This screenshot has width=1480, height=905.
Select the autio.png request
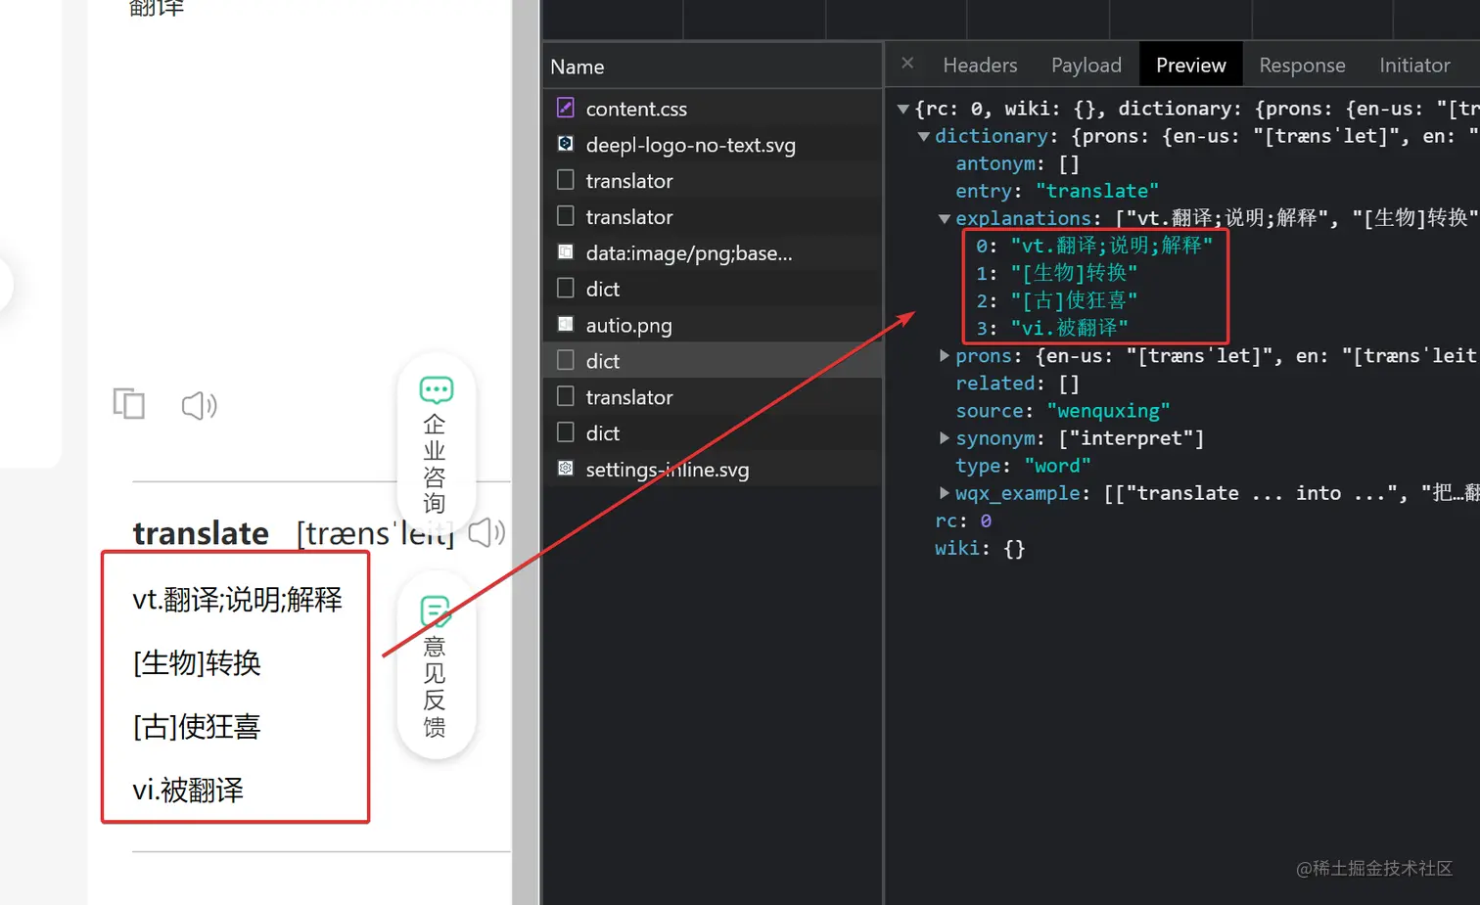point(713,325)
